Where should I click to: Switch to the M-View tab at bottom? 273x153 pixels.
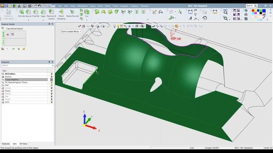(x=23, y=144)
